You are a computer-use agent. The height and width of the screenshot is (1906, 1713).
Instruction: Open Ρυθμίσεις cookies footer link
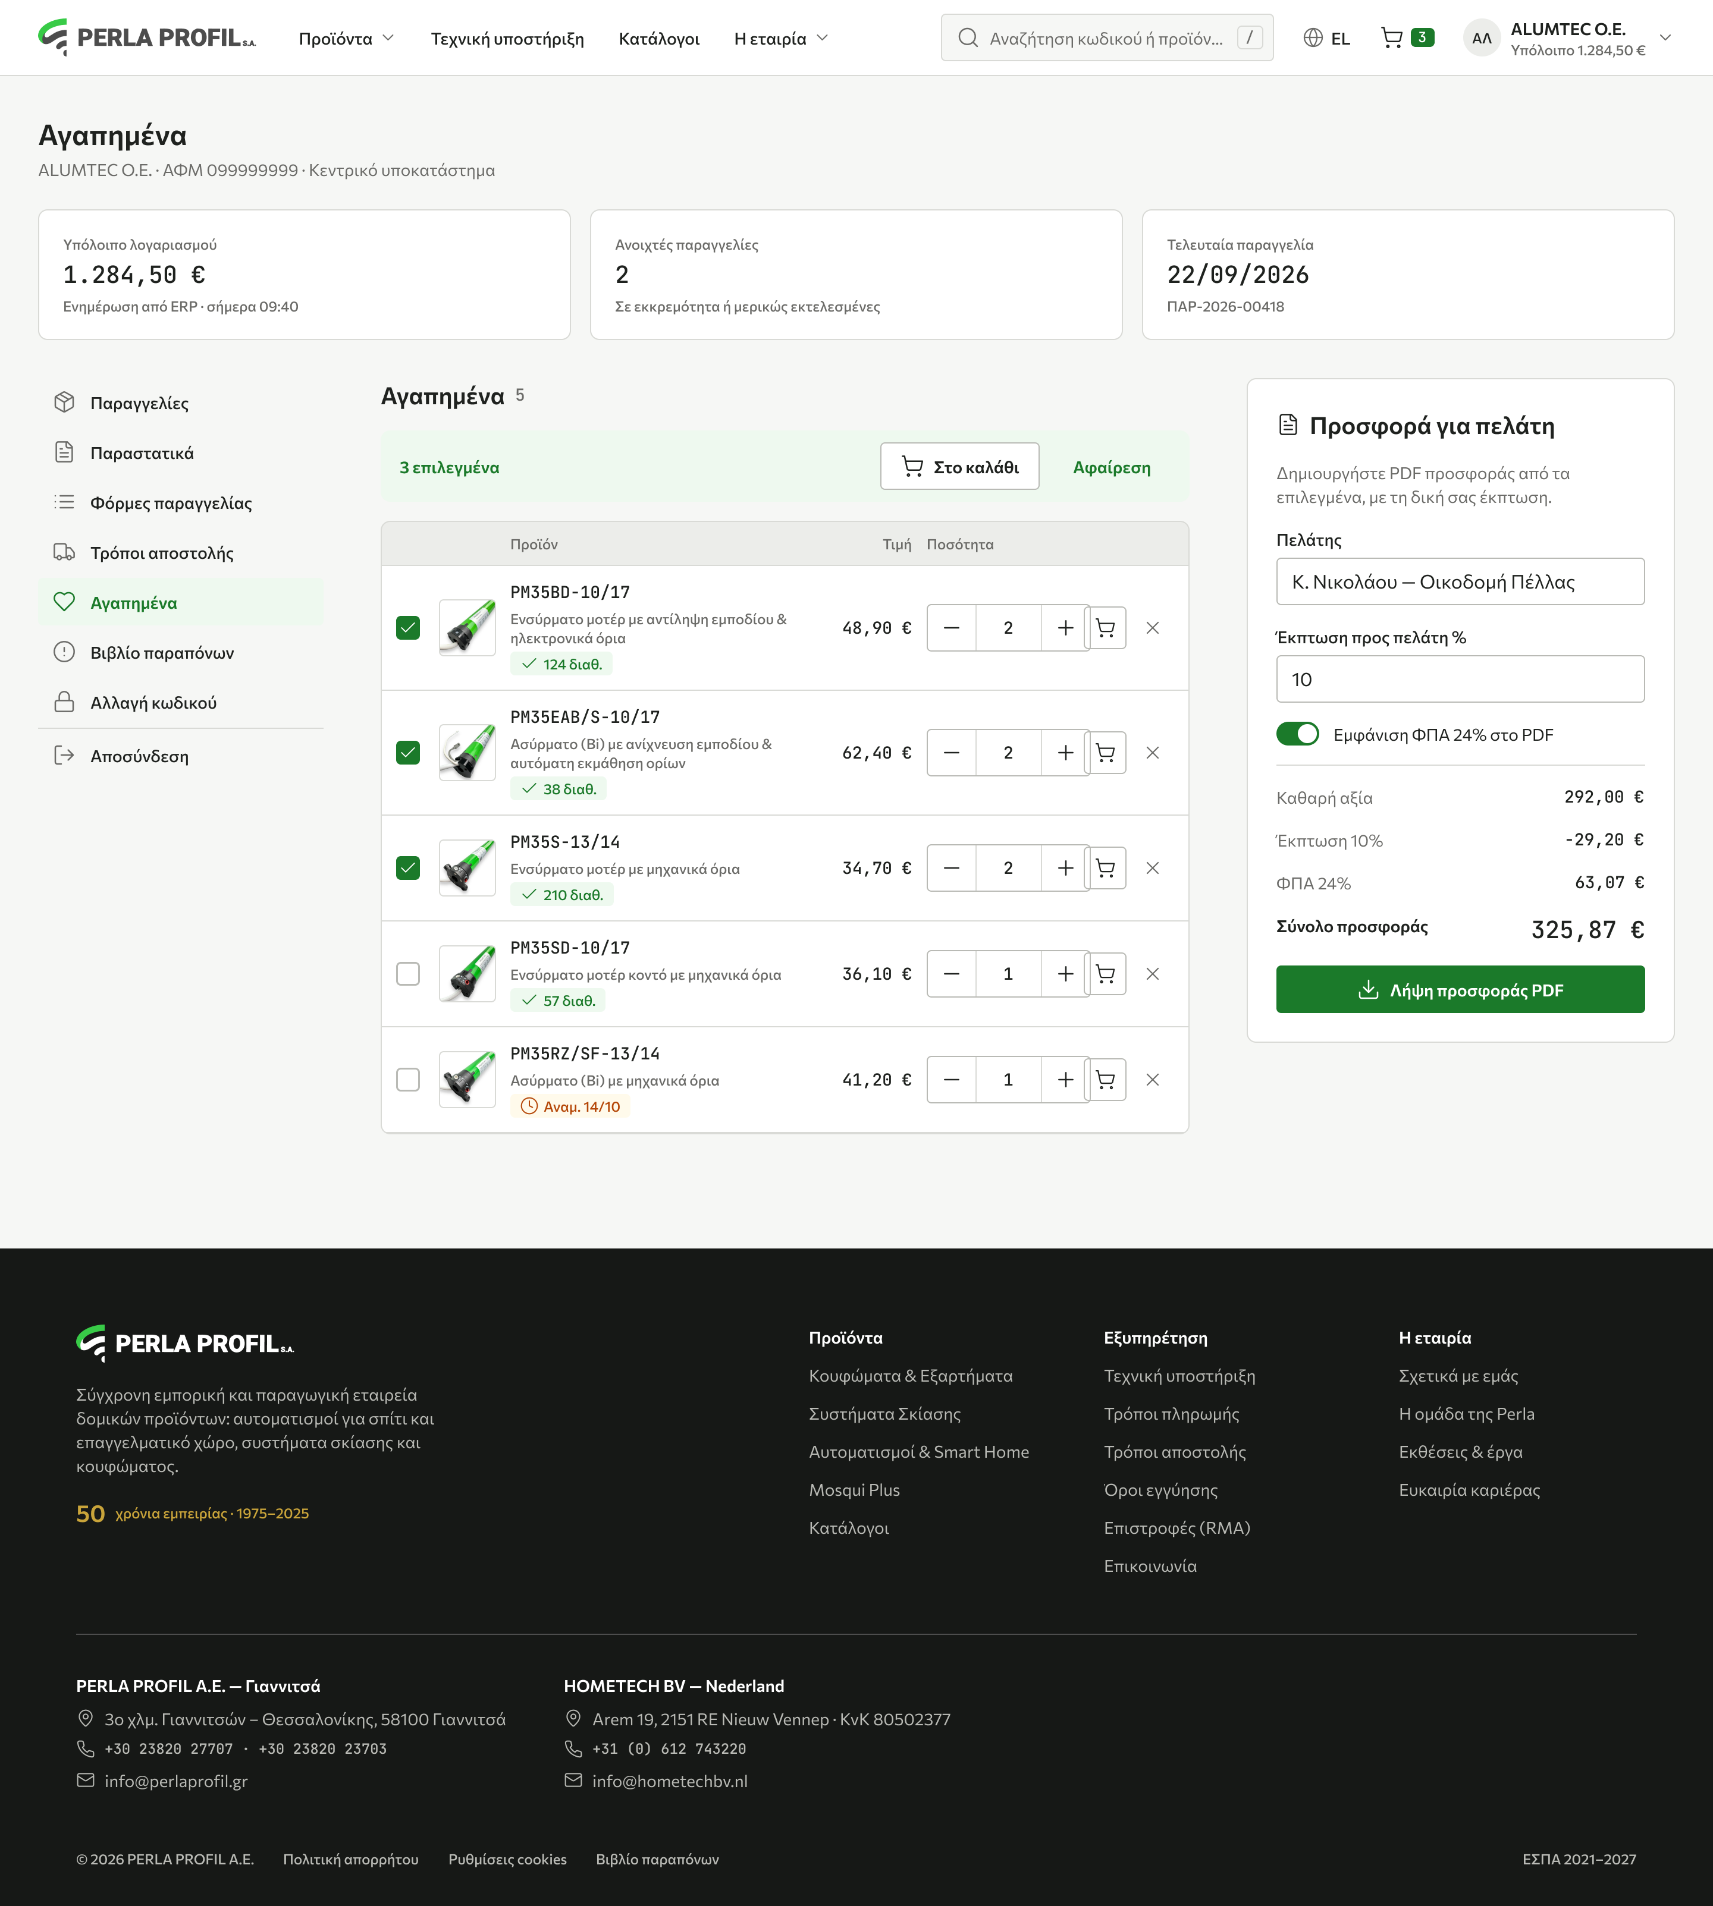(507, 1859)
